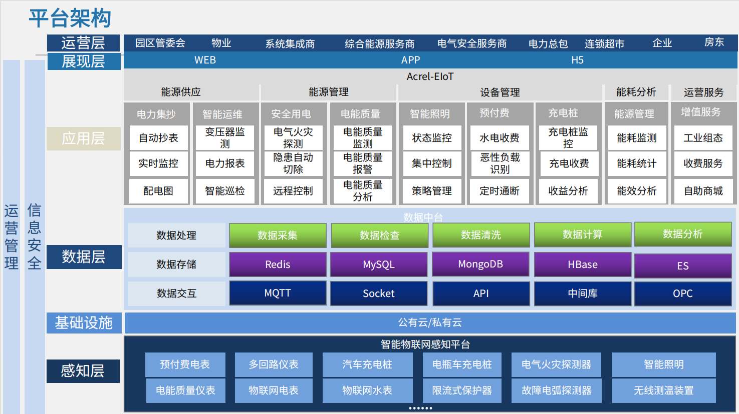Open the MongoDB storage block
Image resolution: width=739 pixels, height=414 pixels.
[480, 264]
